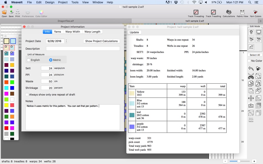Open the Design menu
The height and width of the screenshot is (164, 263).
50,2
